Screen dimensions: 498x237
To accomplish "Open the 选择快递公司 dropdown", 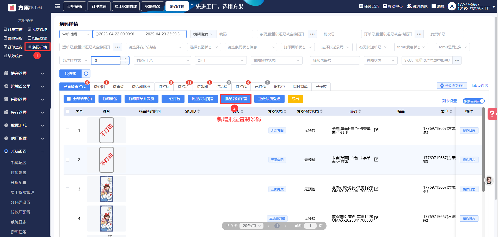I will 335,47.
